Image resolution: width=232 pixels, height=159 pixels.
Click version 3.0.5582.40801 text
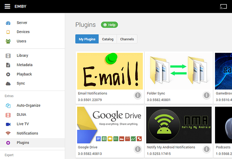coord(159,100)
